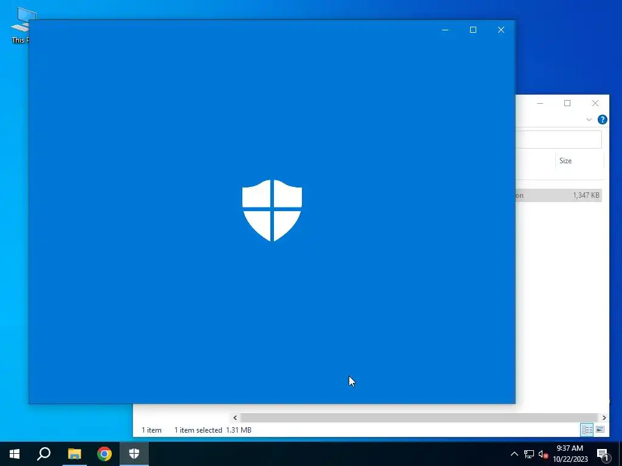Open the network status tray icon
622x466 pixels.
tap(529, 454)
